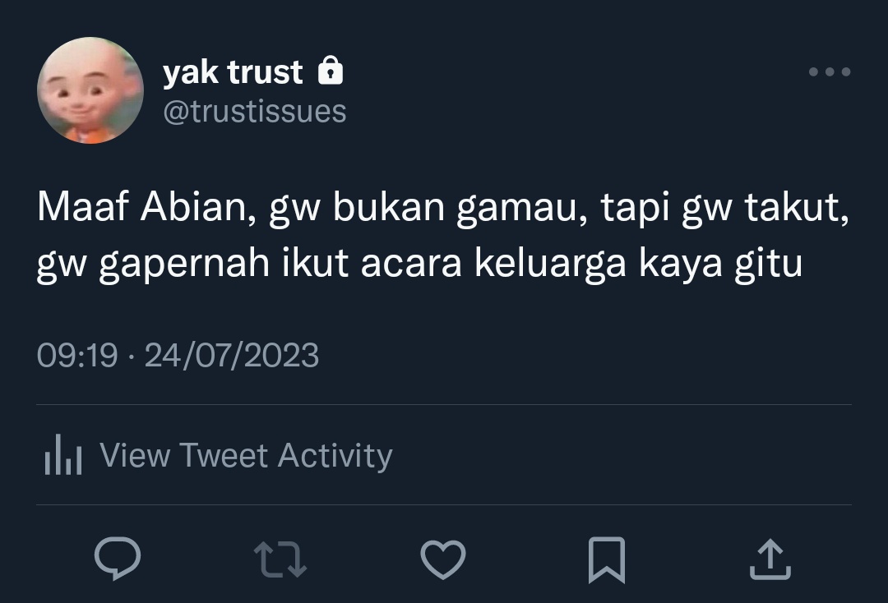Click the bar chart analytics icon
Screen dimensions: 888x603
point(63,454)
